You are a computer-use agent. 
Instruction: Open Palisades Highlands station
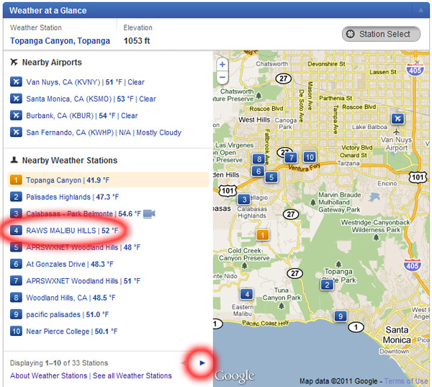click(73, 197)
